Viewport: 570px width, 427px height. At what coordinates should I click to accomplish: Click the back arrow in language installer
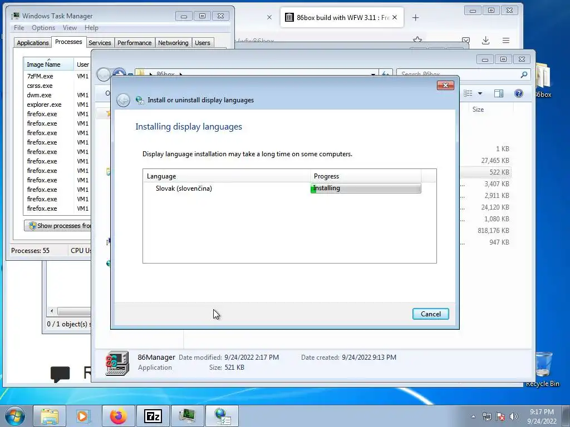click(123, 100)
